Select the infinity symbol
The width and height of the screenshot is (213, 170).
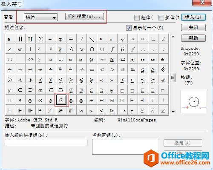point(143,39)
